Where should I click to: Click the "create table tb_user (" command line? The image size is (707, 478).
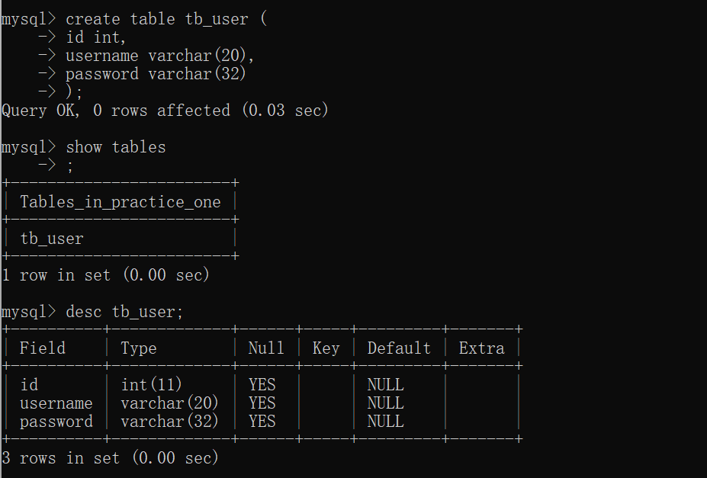point(166,19)
